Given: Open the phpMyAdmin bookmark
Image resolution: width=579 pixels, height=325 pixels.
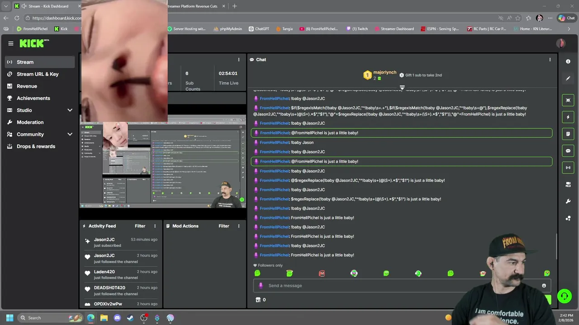Looking at the screenshot, I should 227,29.
